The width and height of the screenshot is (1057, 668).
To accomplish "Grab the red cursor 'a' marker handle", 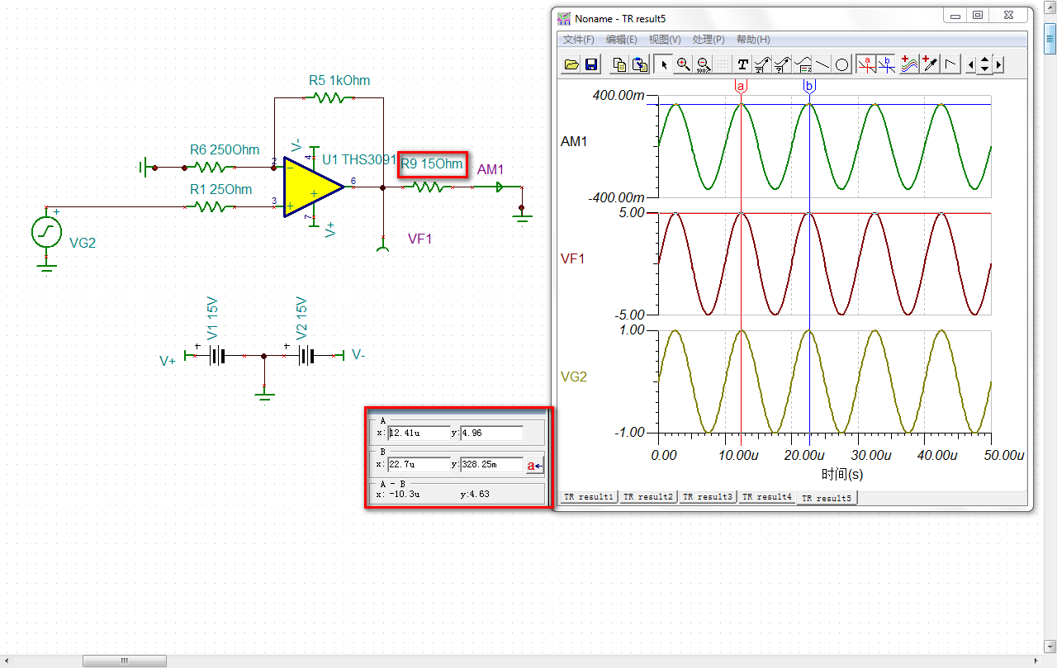I will point(741,86).
